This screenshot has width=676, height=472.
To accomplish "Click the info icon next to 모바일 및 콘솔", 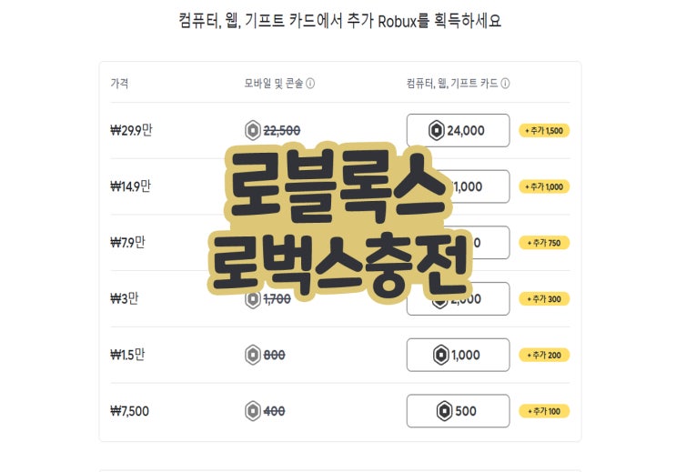I will 310,84.
